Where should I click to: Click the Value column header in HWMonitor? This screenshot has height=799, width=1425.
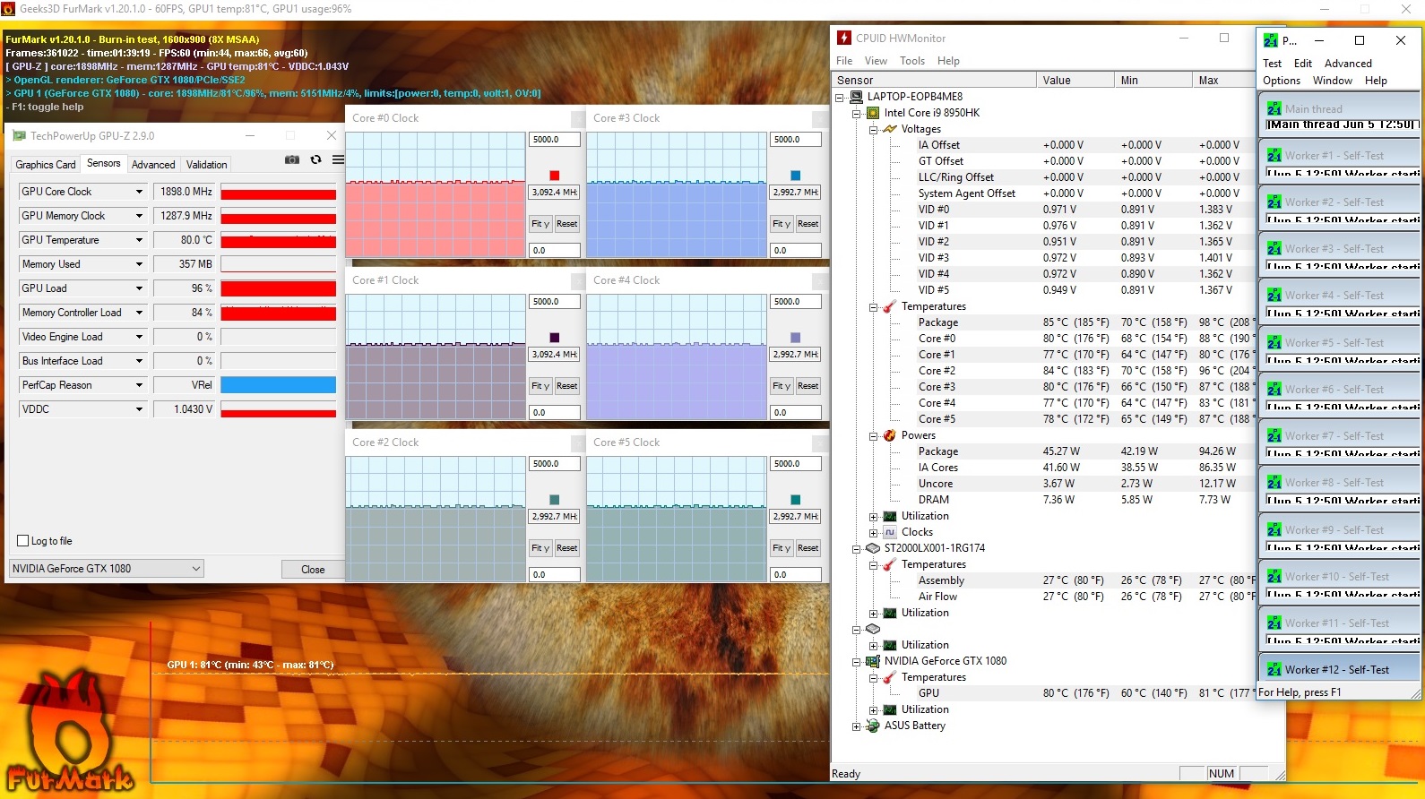1075,81
